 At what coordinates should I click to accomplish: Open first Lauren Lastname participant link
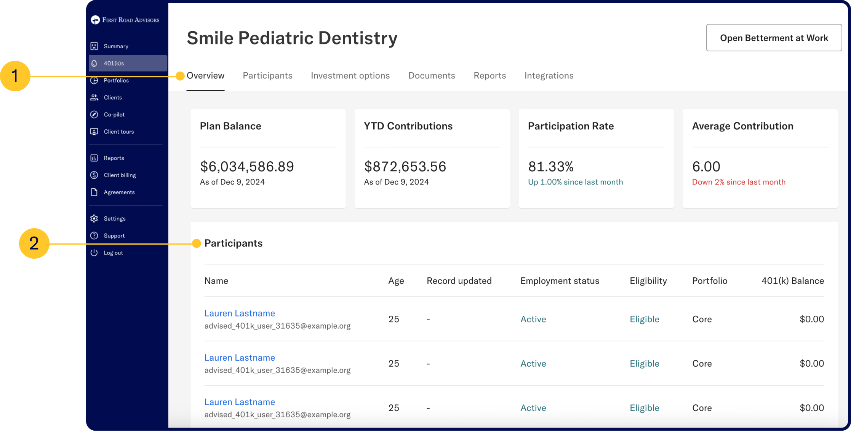[x=240, y=313]
